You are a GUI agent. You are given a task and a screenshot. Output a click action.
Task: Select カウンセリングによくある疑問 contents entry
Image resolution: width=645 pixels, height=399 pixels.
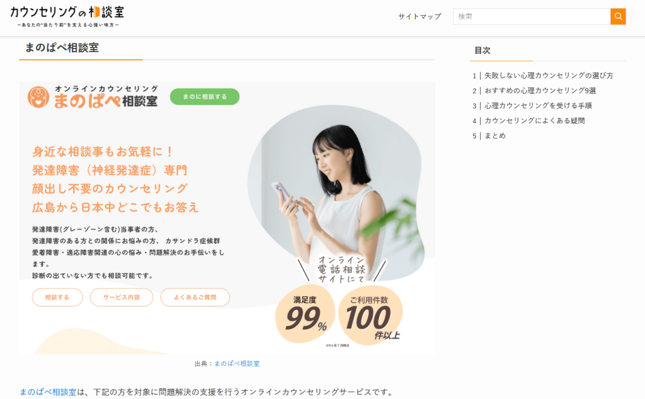click(534, 121)
